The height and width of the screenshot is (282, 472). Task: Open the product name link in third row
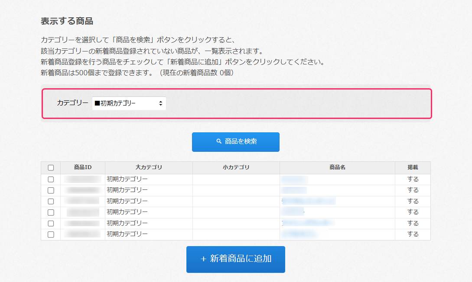[309, 201]
